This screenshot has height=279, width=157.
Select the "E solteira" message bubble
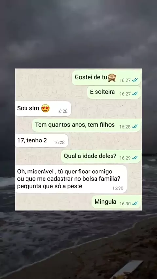pos(114,92)
